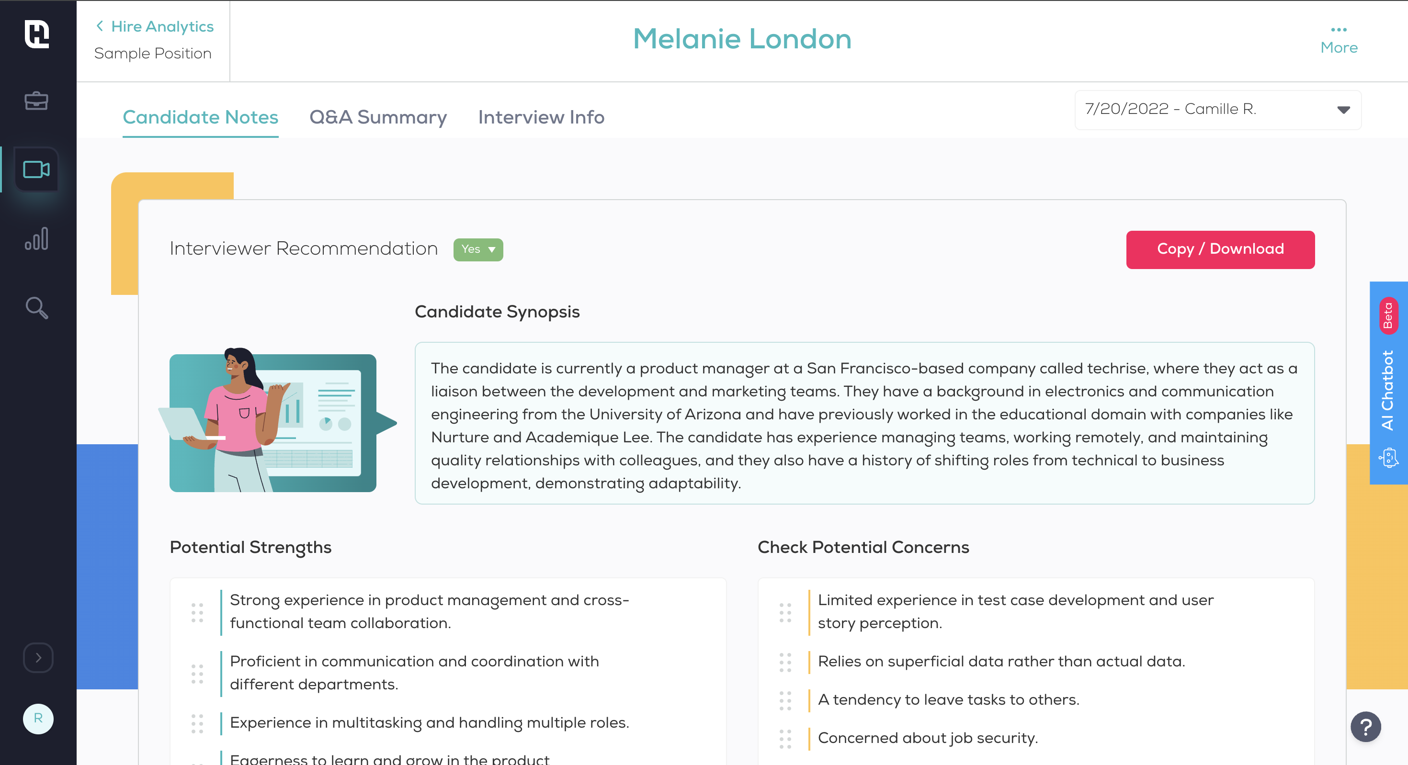Image resolution: width=1408 pixels, height=765 pixels.
Task: Open the help question mark button
Action: click(x=1365, y=726)
